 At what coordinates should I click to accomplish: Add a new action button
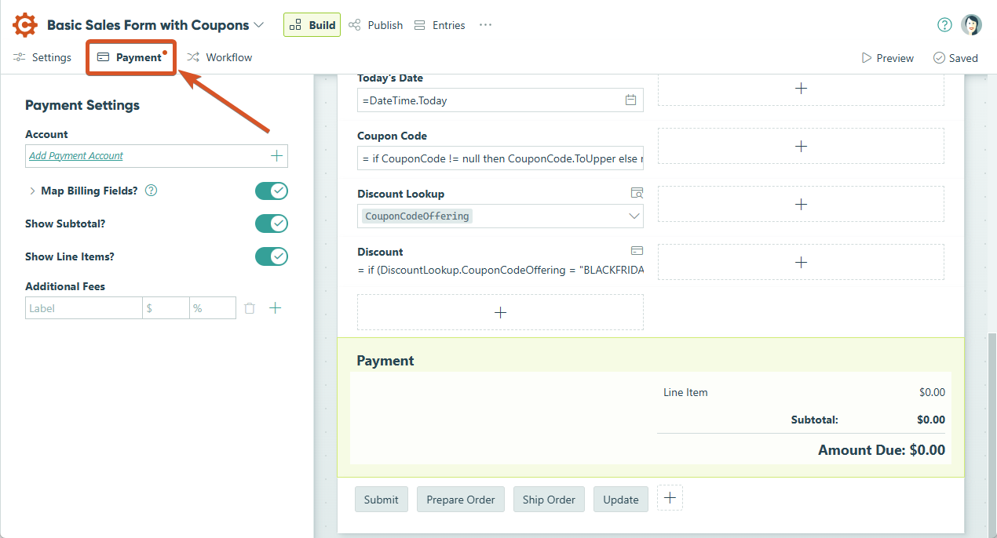tap(670, 498)
